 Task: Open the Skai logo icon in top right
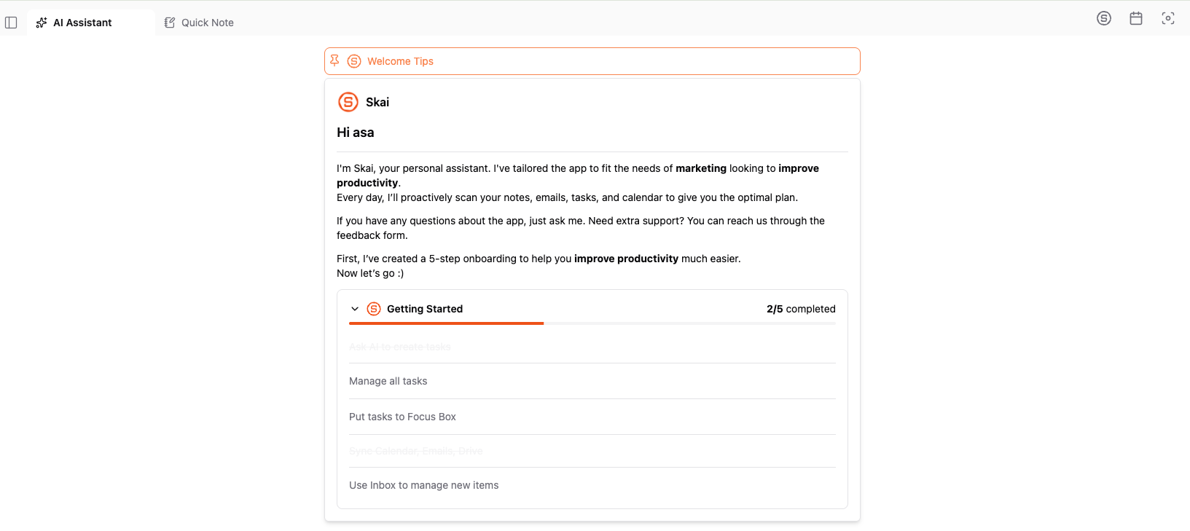1104,18
